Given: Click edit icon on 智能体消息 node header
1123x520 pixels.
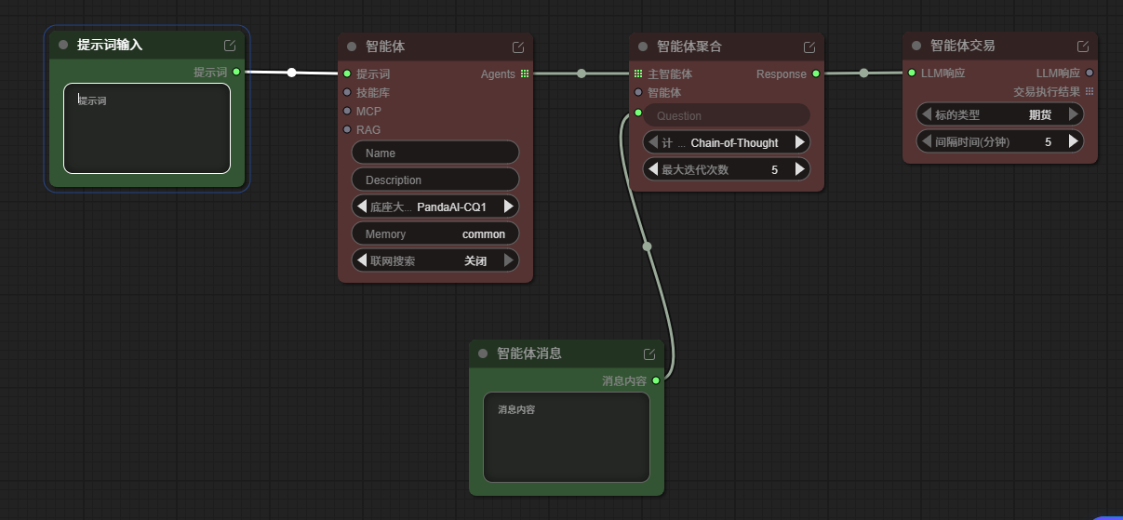Looking at the screenshot, I should pyautogui.click(x=649, y=354).
